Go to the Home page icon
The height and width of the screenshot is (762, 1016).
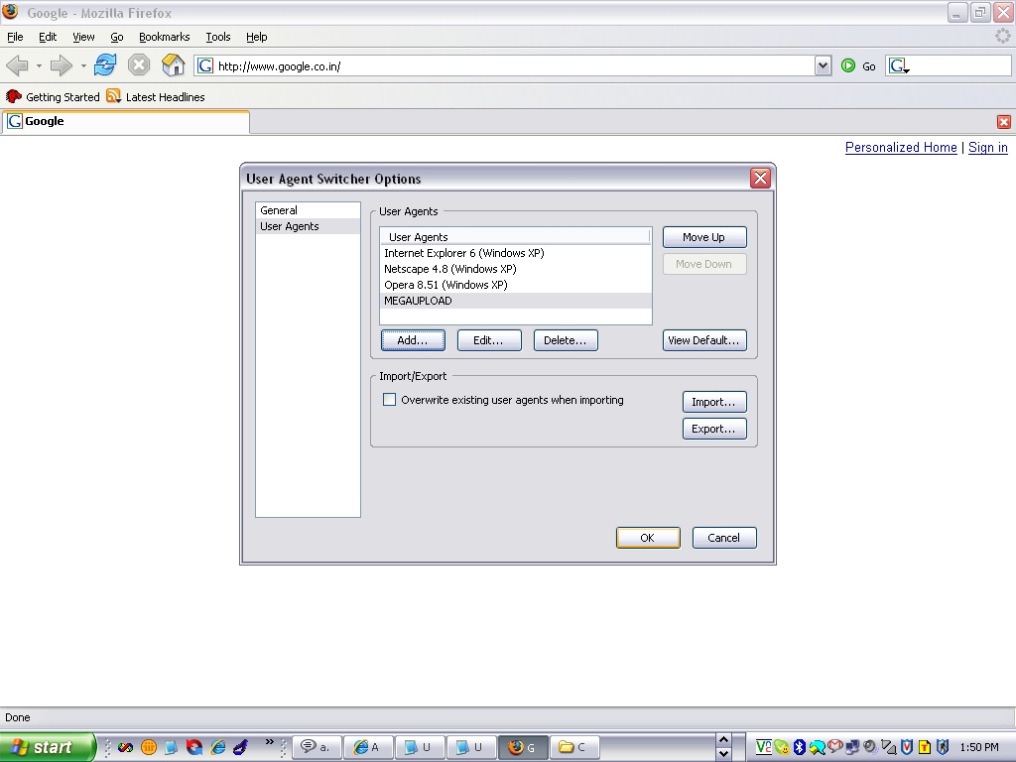coord(173,65)
